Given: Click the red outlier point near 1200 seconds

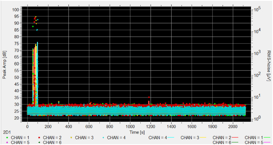Looking at the screenshot, I should [x=149, y=97].
